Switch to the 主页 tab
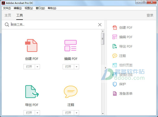The width and height of the screenshot is (158, 117). [8, 15]
